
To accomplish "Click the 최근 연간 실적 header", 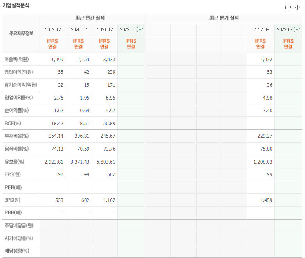I will [90, 18].
